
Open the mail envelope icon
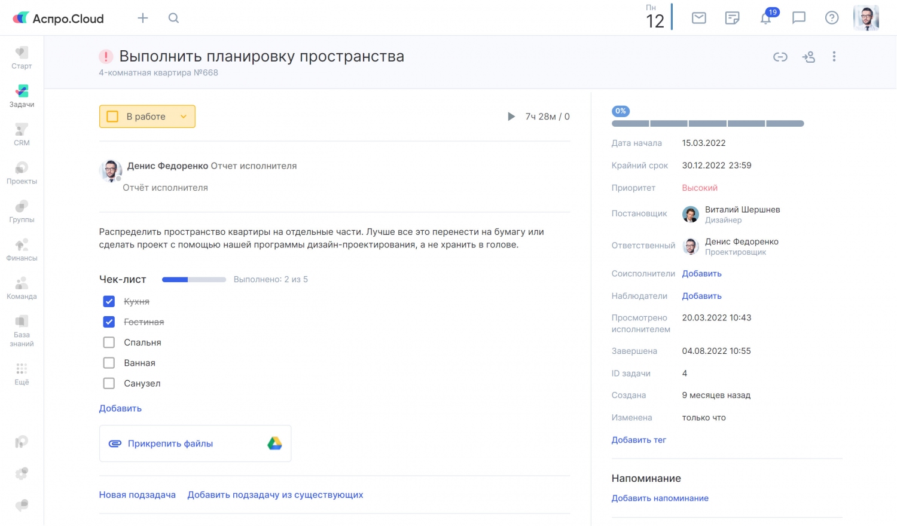click(698, 18)
